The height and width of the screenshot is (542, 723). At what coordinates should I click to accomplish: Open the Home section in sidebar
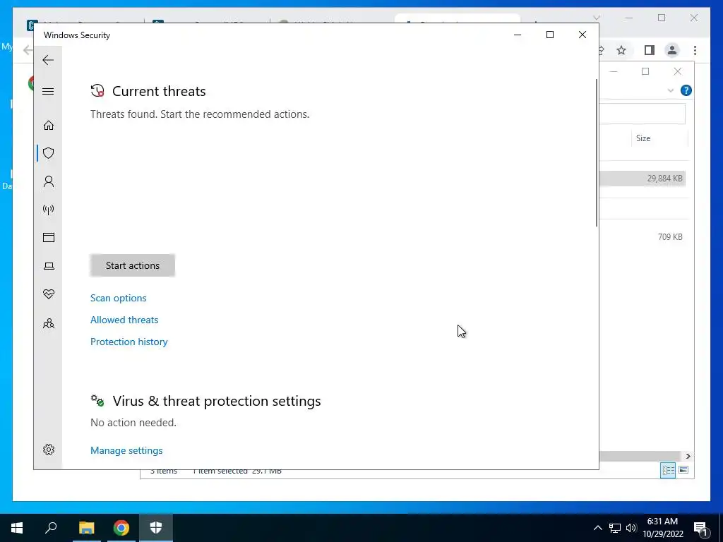coord(49,126)
